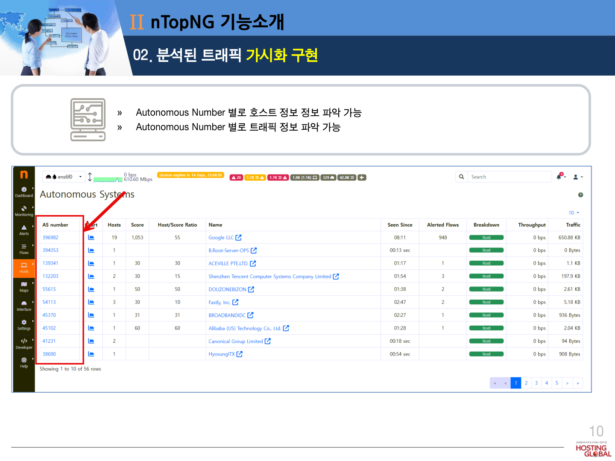Click the license expires warning badge

pyautogui.click(x=190, y=175)
